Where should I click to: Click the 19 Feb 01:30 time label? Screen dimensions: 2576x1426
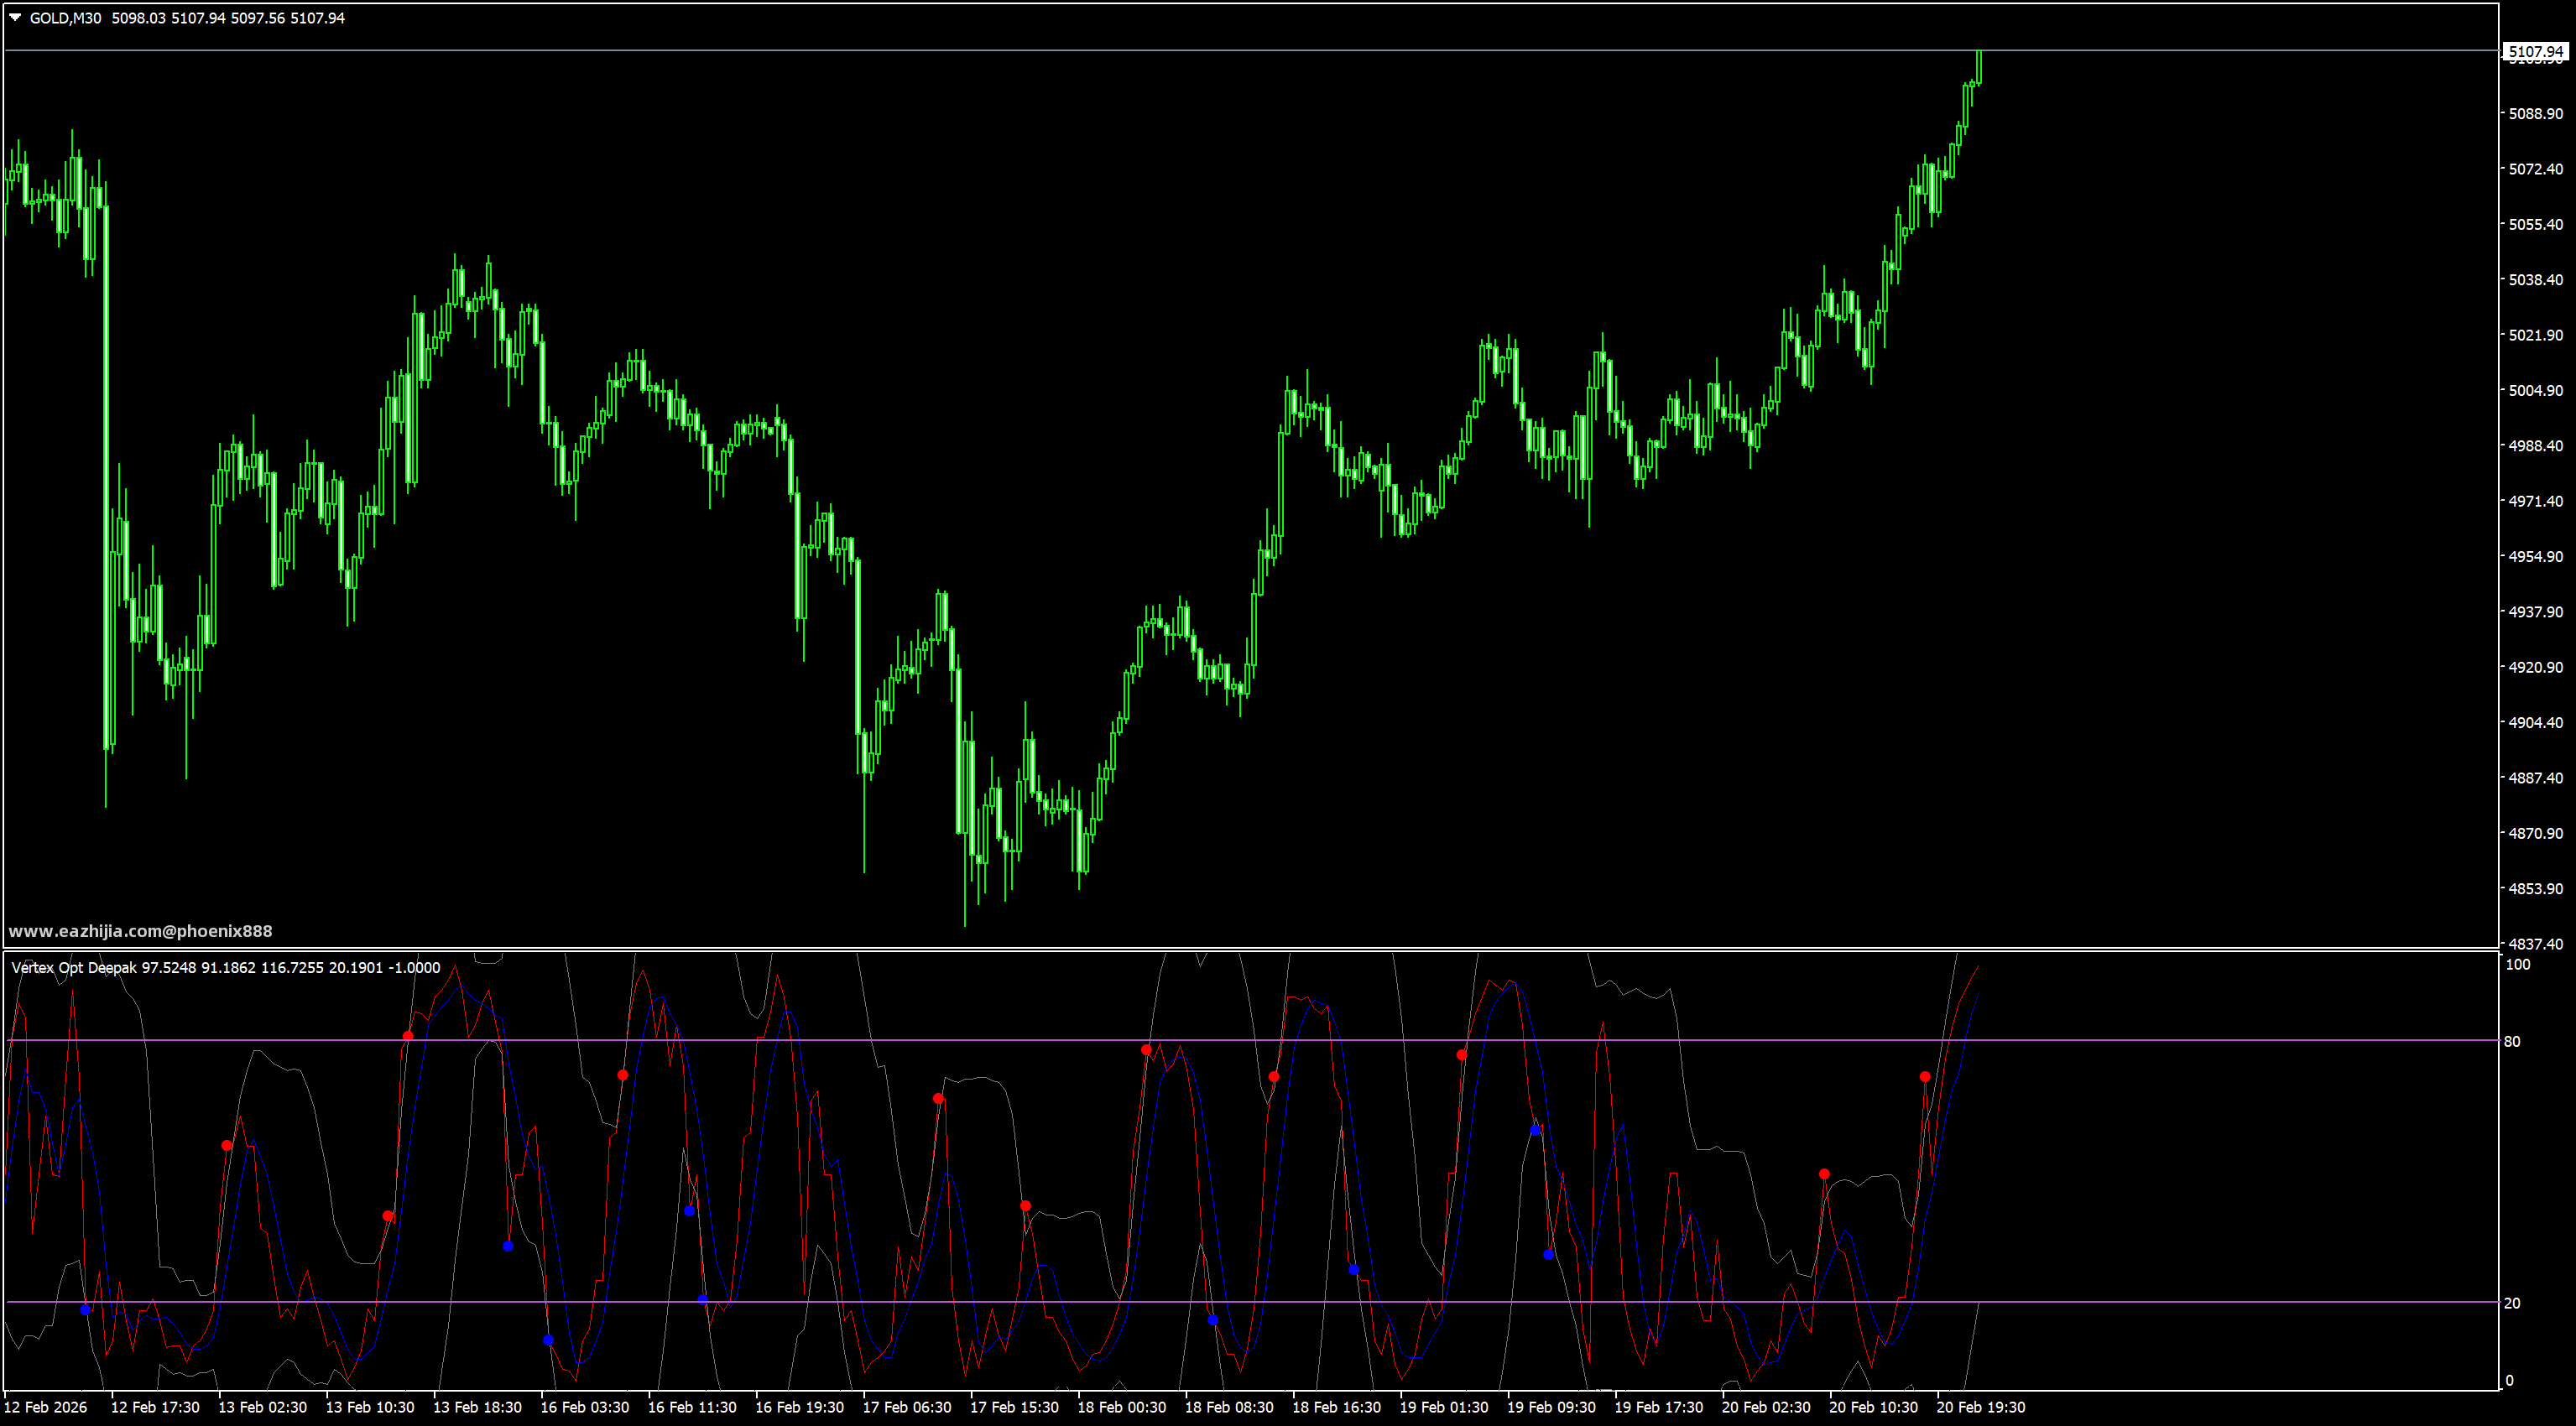pyautogui.click(x=1444, y=1407)
